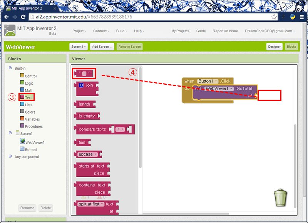Open the Build menu
The image size is (308, 223).
(x=121, y=31)
